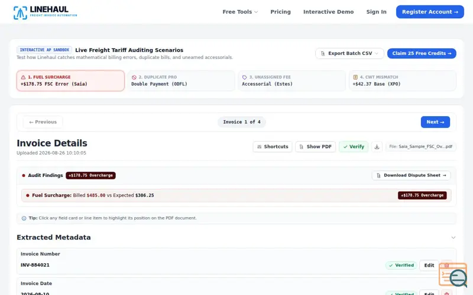Click the document icon on CWT Mismatch tab
The width and height of the screenshot is (473, 295).
[355, 77]
